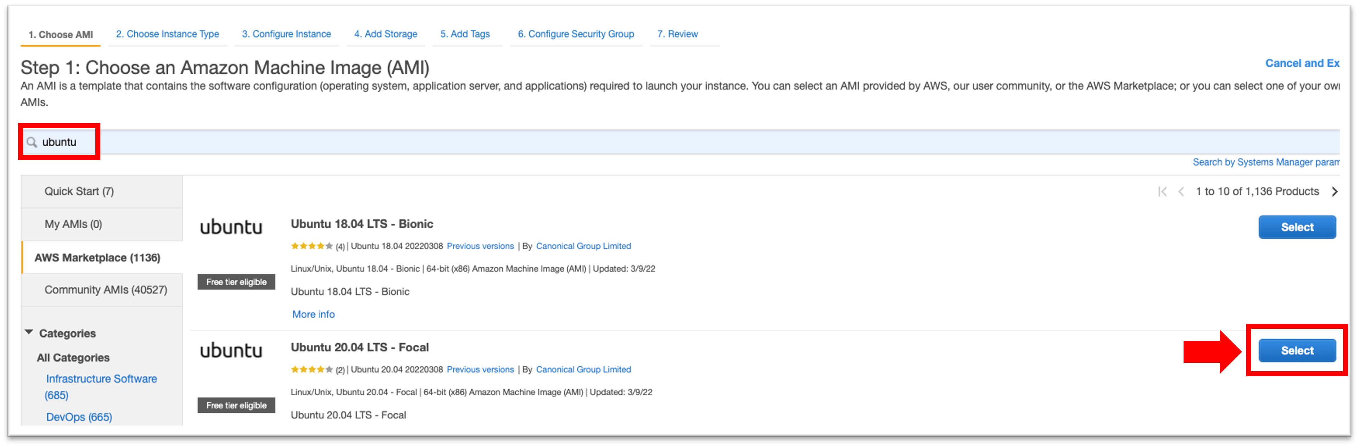Click the Ubuntu 20.04 Focal logo
Image resolution: width=1359 pixels, height=447 pixels.
click(x=230, y=351)
